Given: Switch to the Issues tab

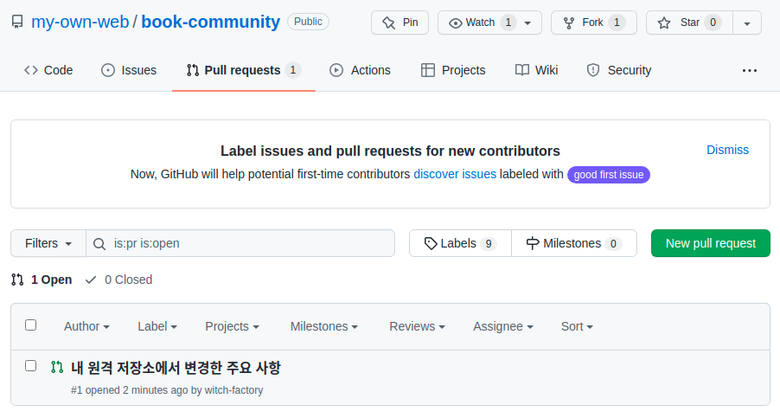Looking at the screenshot, I should tap(129, 70).
